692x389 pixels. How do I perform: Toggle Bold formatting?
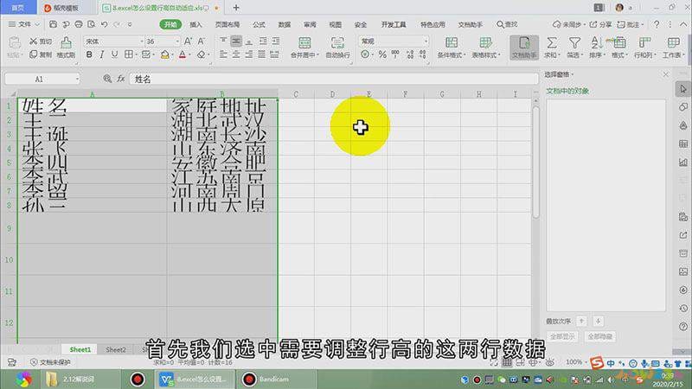tap(89, 54)
